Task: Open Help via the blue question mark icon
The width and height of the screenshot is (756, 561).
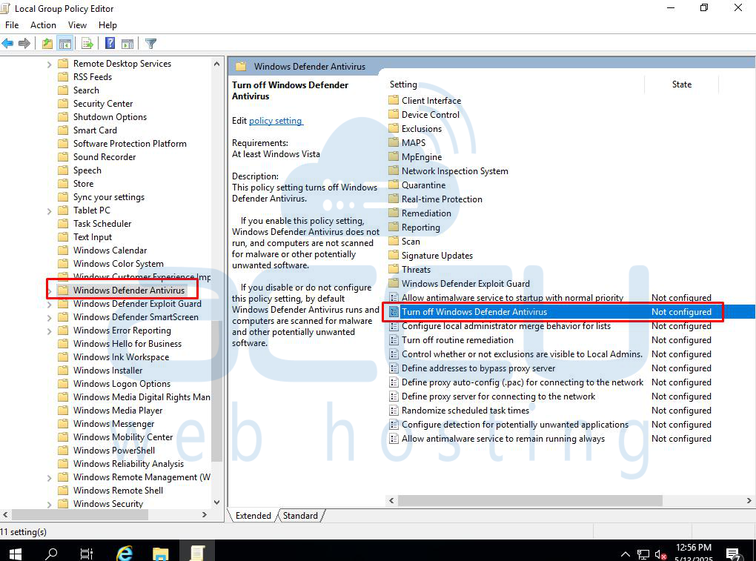Action: coord(110,44)
